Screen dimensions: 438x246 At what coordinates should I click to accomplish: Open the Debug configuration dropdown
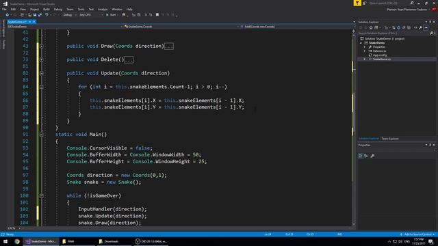(70, 15)
